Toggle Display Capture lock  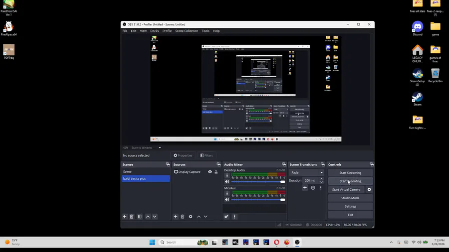pyautogui.click(x=216, y=172)
